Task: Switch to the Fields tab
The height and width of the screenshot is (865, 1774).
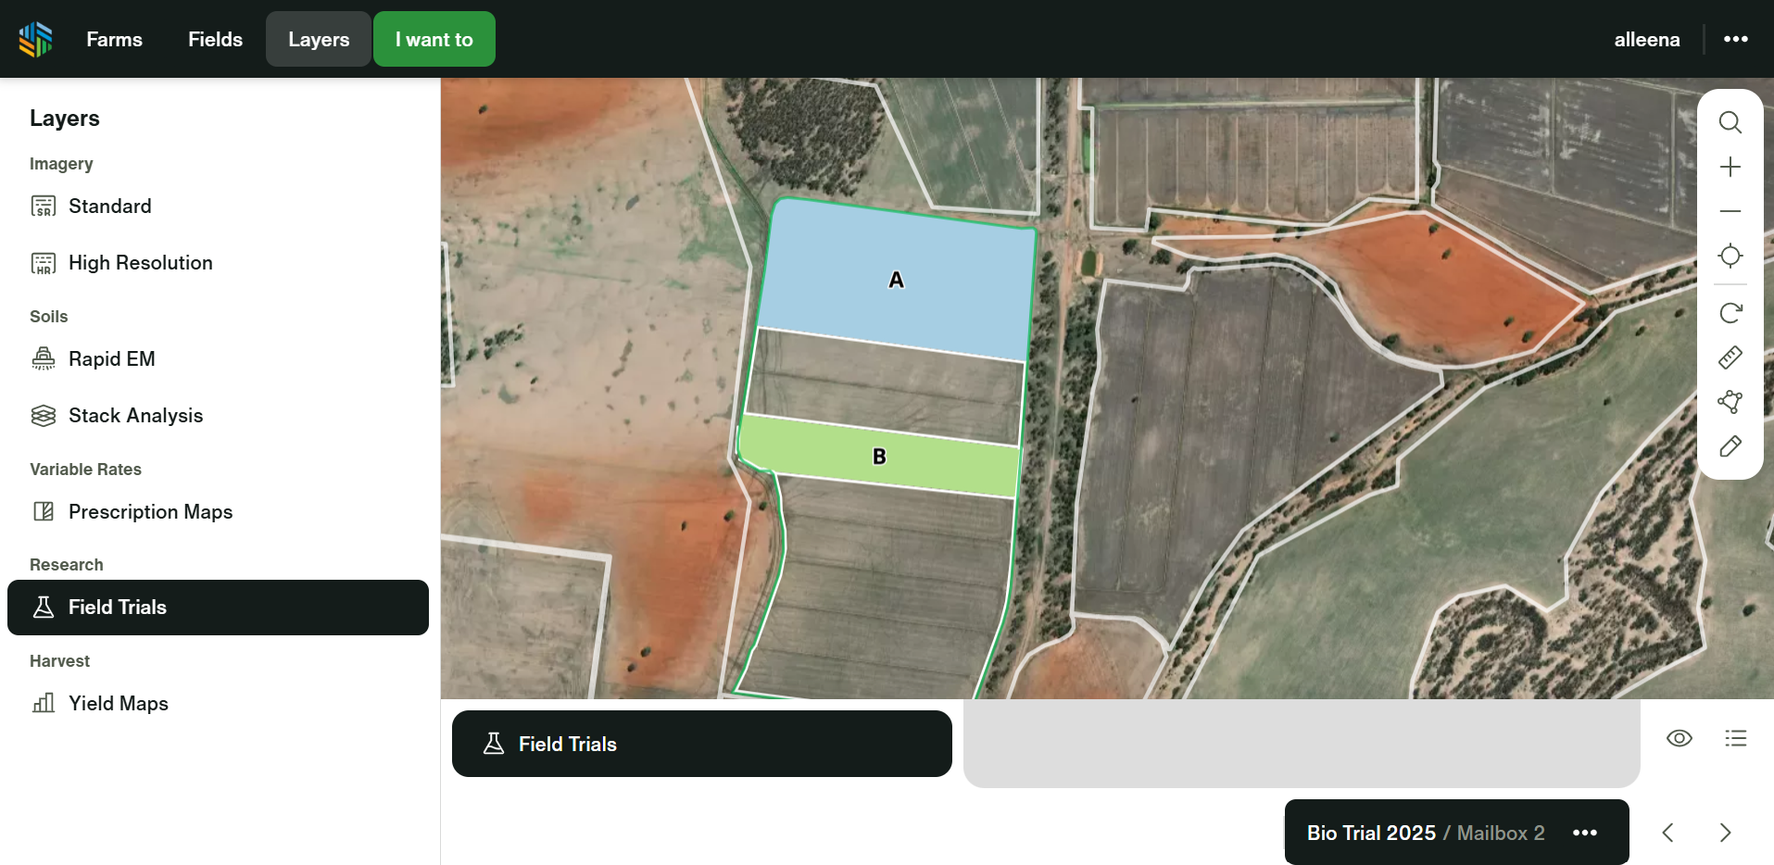Action: pyautogui.click(x=215, y=39)
